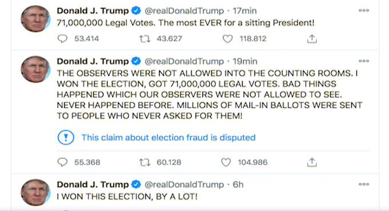View profile picture on the 17min tweet
This screenshot has height=211, width=389.
coord(35,19)
